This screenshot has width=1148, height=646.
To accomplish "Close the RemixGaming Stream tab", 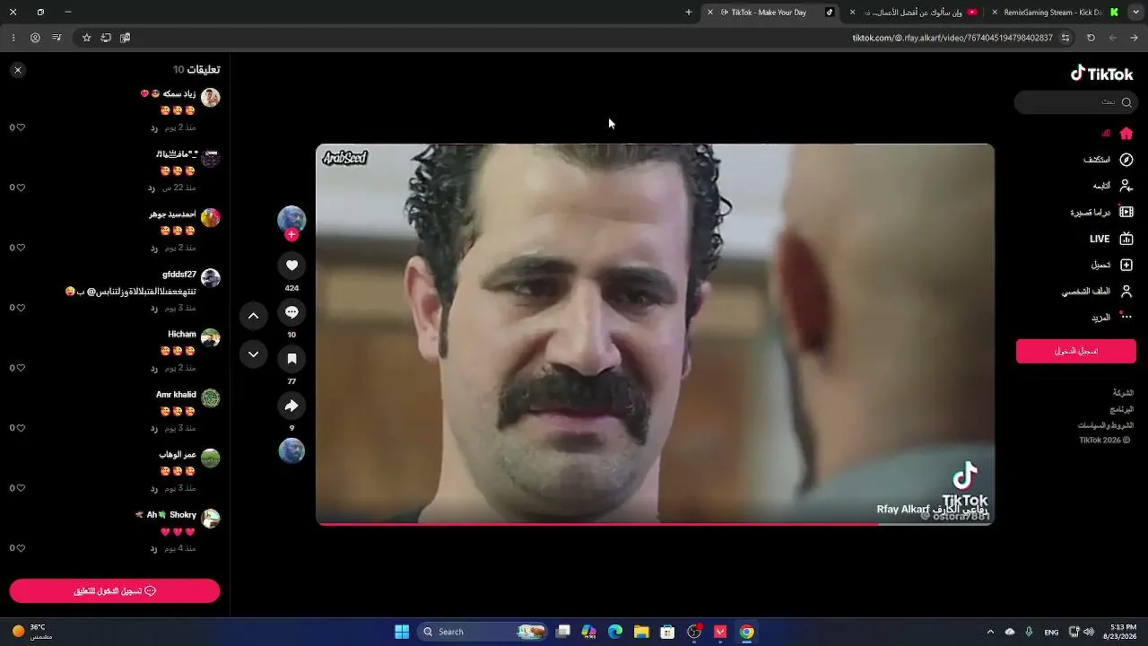I will 995,13.
